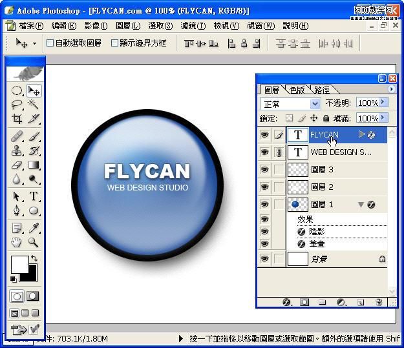Viewport: 404px width, 348px height.
Task: Enable 自動選取圖層 checkbox
Action: tap(50, 43)
